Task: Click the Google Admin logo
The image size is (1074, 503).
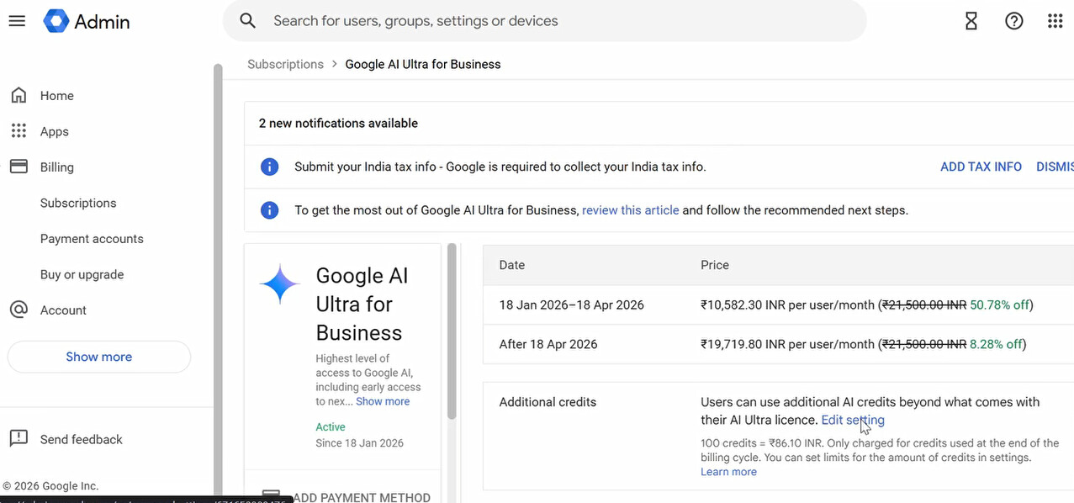Action: click(56, 21)
